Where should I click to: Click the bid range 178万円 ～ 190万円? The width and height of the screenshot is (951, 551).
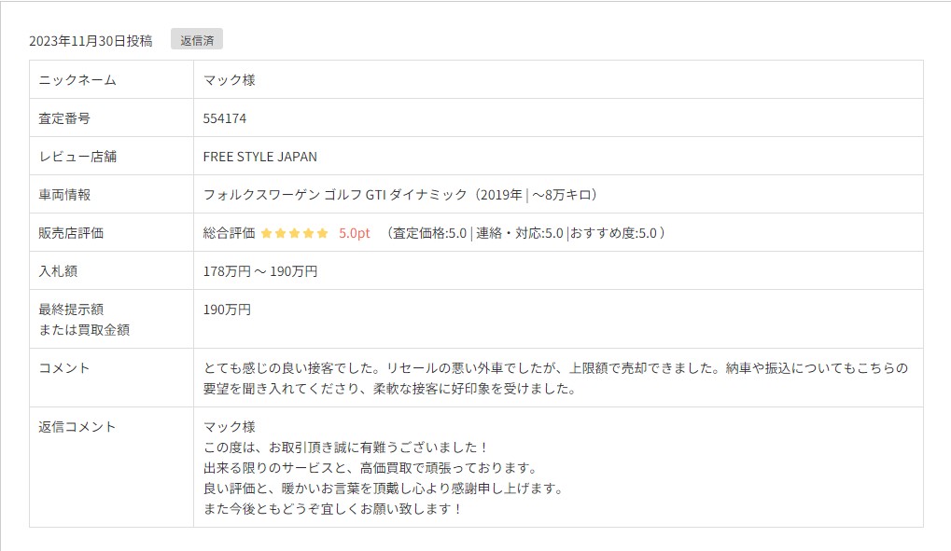click(x=260, y=271)
